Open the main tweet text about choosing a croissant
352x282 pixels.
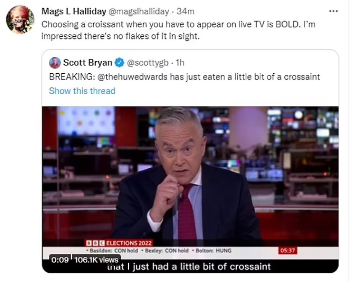[178, 30]
